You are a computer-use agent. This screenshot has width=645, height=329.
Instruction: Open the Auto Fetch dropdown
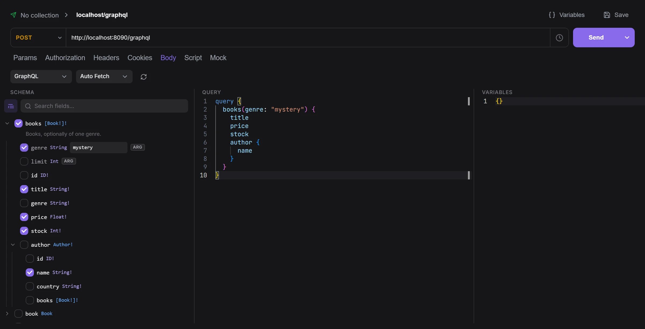point(104,77)
